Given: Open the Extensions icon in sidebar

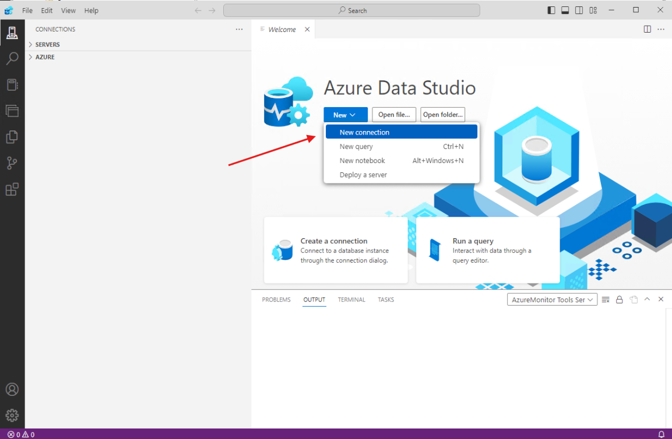Looking at the screenshot, I should click(12, 189).
